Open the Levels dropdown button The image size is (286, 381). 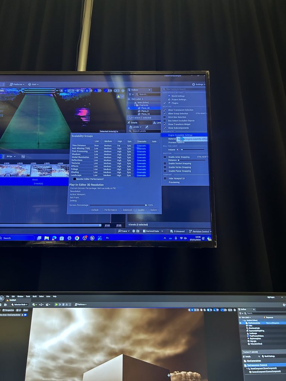click(135, 127)
